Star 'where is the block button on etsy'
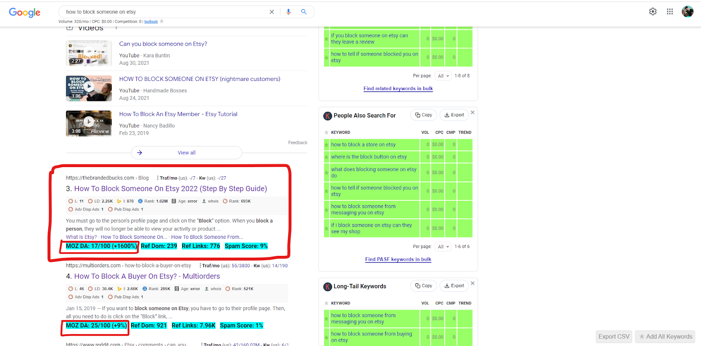 (x=326, y=157)
